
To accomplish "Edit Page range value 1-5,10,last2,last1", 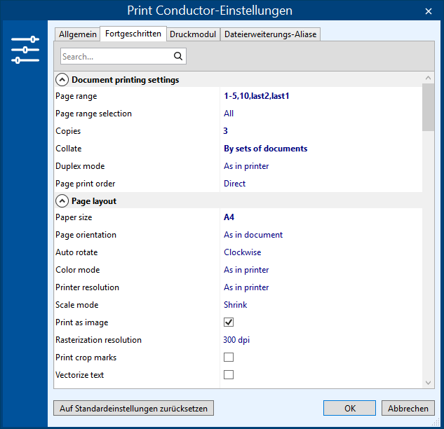I will click(x=256, y=96).
